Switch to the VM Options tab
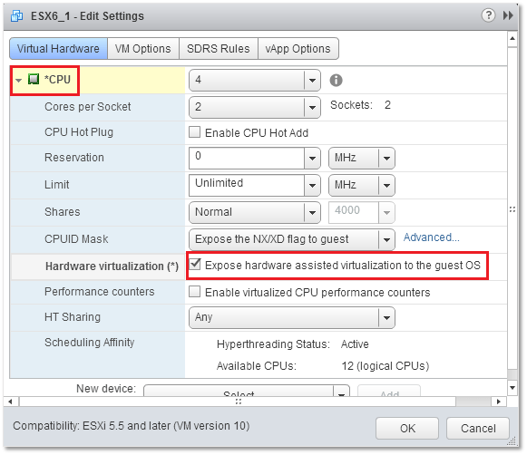Screen dimensions: 527x455 (143, 49)
